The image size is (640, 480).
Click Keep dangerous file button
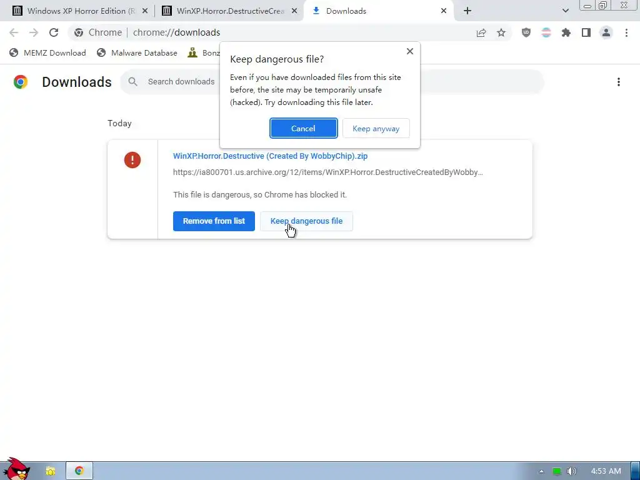coord(306,221)
